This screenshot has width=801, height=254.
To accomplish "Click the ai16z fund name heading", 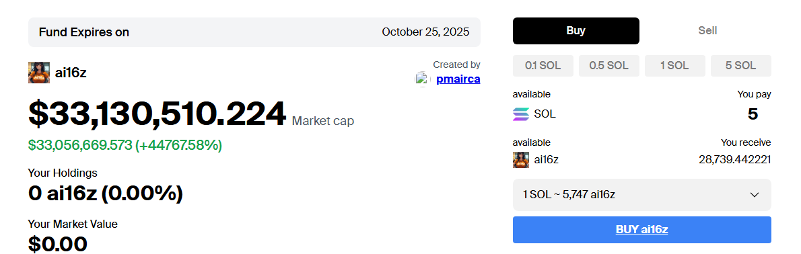I will [71, 73].
